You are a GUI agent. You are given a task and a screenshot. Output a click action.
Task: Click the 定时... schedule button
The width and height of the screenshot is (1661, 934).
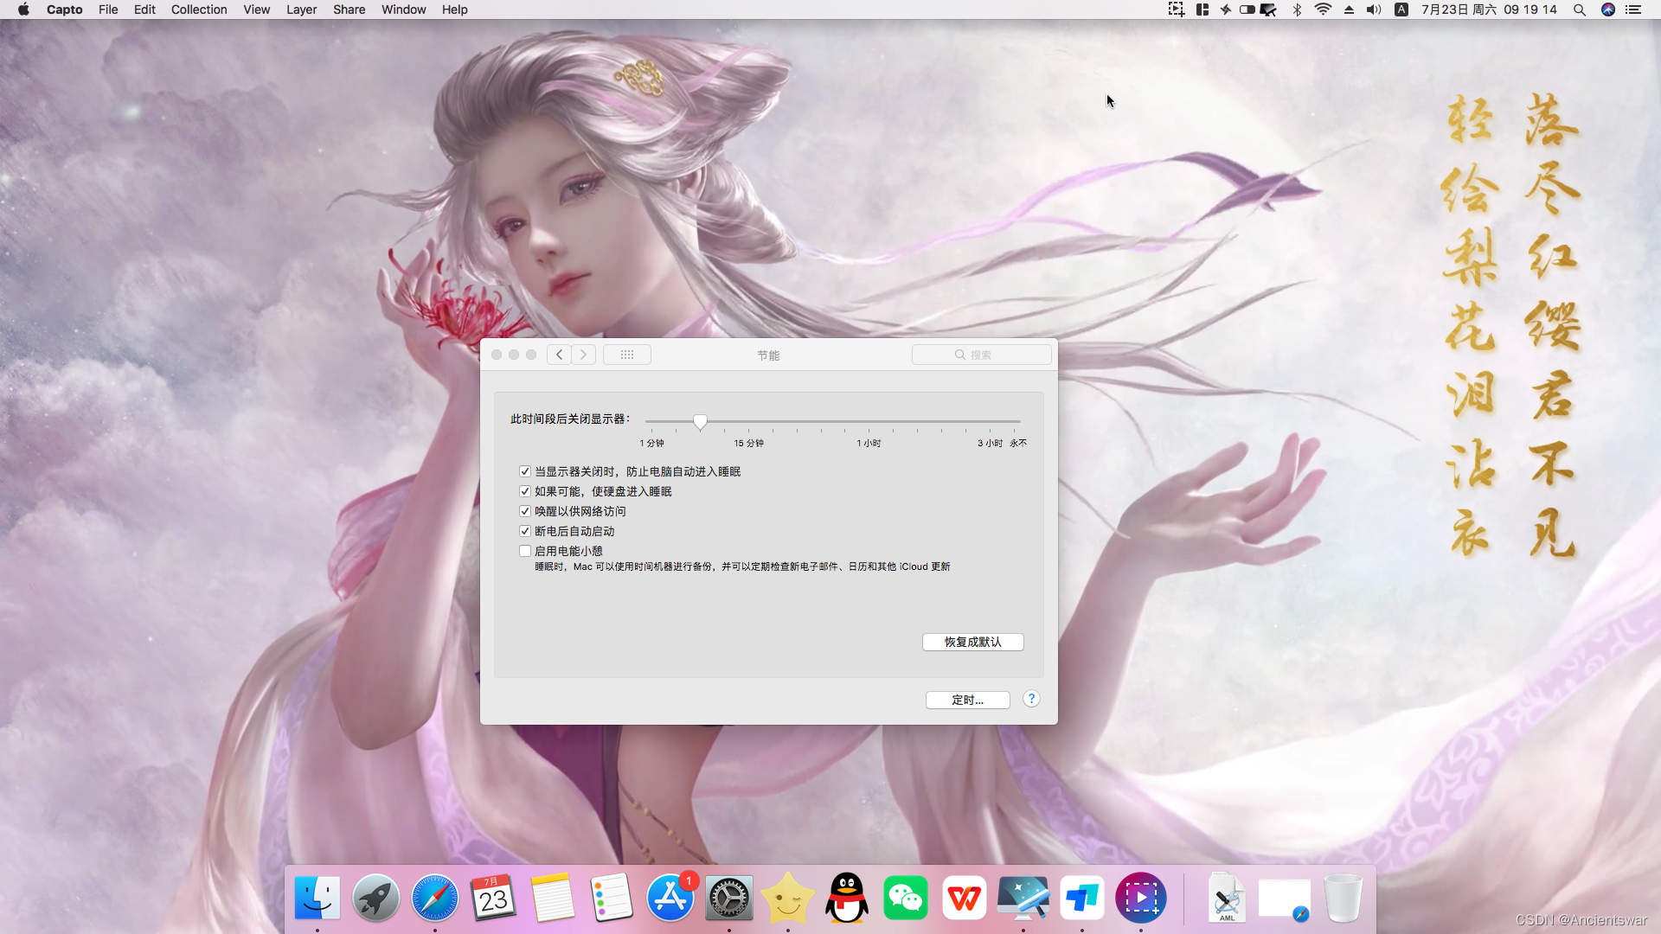[967, 700]
